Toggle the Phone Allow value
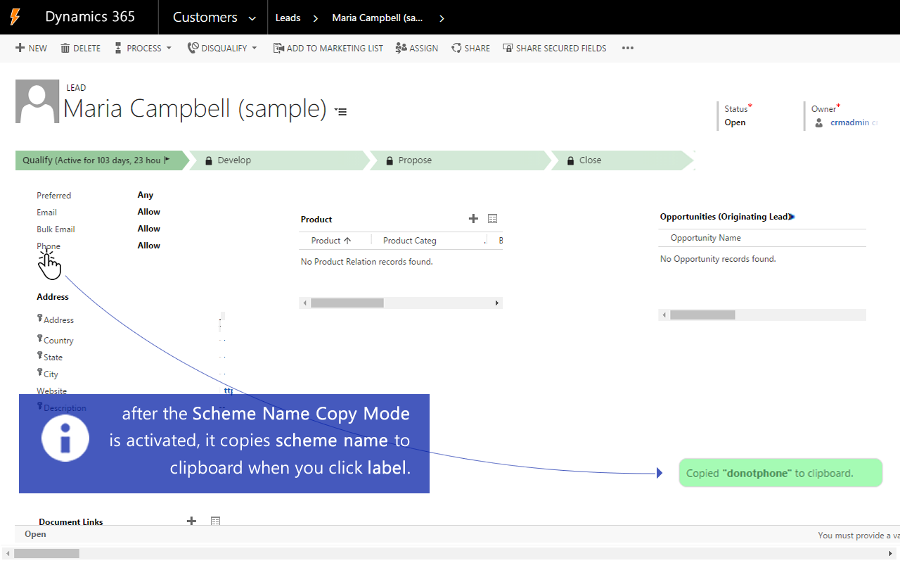Viewport: 900px width, 563px height. 149,245
